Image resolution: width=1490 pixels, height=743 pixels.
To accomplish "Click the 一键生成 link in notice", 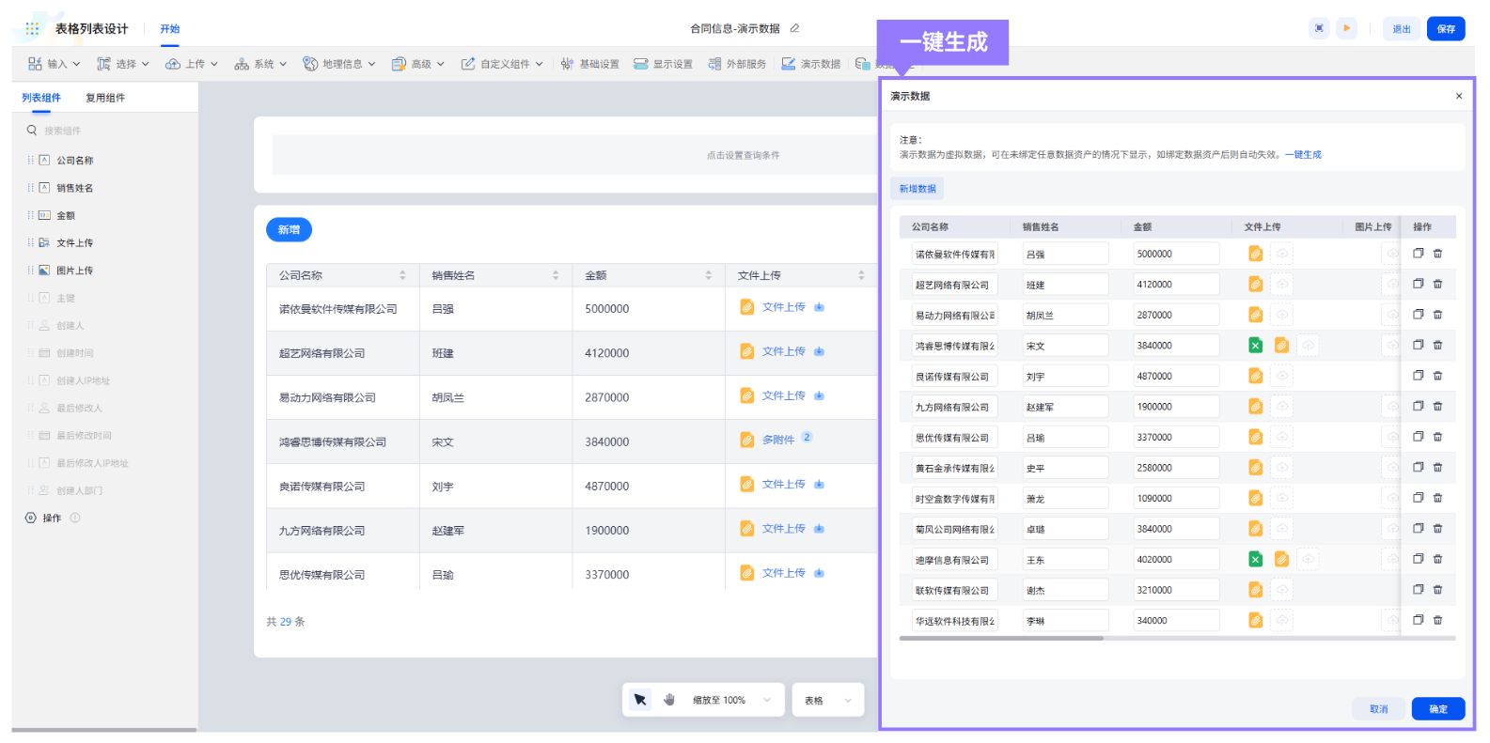I will [x=1303, y=155].
